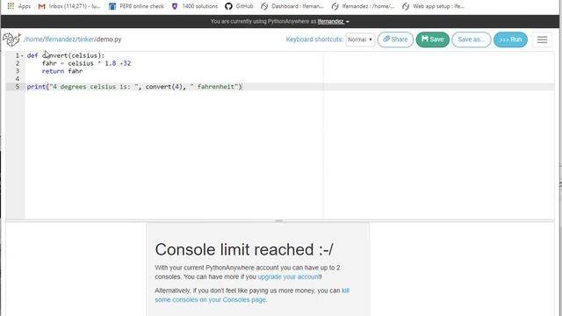Open the hamburger menu icon
This screenshot has width=562, height=316.
(542, 39)
